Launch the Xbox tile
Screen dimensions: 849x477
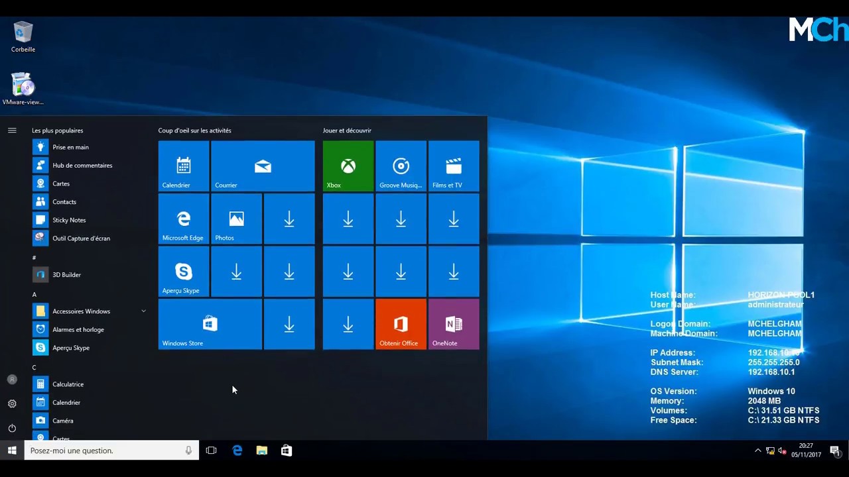coord(348,166)
